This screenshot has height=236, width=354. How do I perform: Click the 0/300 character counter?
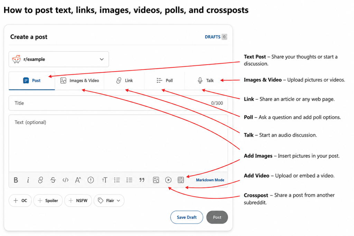click(x=217, y=103)
